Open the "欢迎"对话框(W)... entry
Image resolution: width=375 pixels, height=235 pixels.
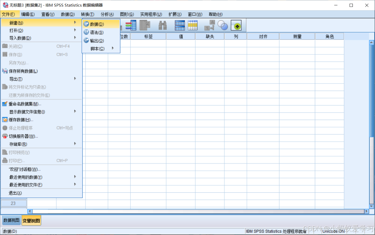click(x=41, y=169)
